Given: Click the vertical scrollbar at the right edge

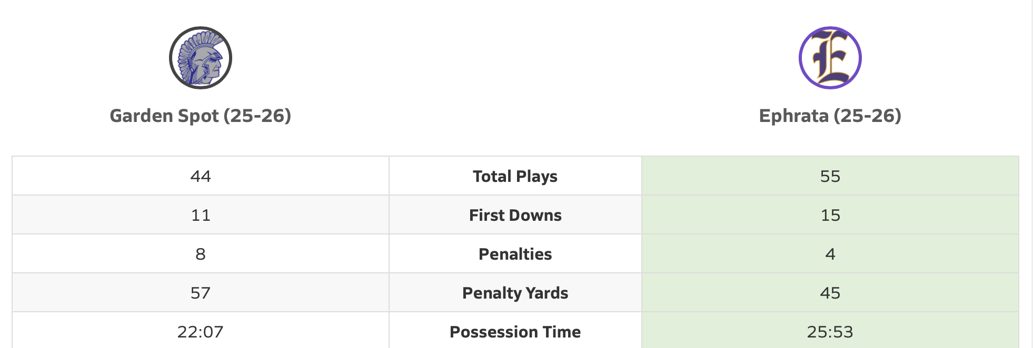Looking at the screenshot, I should click(x=1031, y=173).
